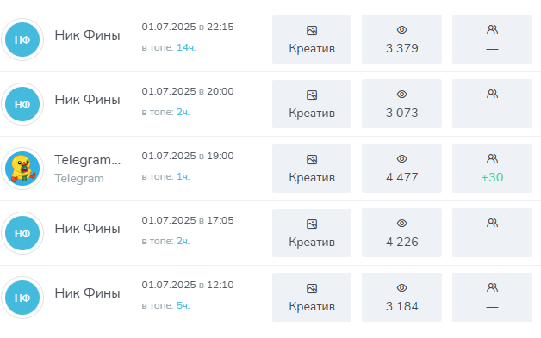Open the Креатив button in the 19:00 row
This screenshot has width=541, height=338.
pyautogui.click(x=312, y=169)
